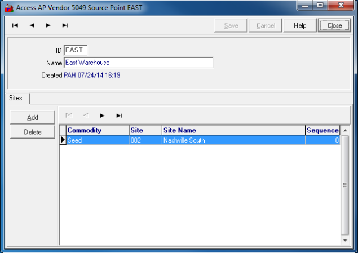This screenshot has height=253, width=358.
Task: Open Help for this window
Action: tap(300, 25)
